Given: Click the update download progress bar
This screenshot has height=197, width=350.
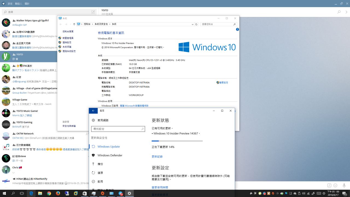Looking at the screenshot, I should click(177, 141).
